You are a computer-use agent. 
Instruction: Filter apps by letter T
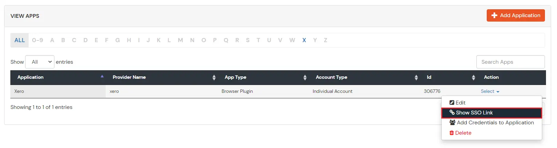(258, 40)
